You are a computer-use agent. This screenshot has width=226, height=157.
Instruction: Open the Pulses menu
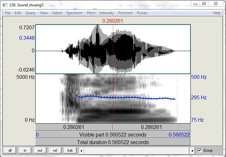[142, 13]
